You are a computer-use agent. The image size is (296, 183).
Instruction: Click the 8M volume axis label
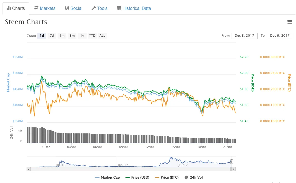pos(20,131)
